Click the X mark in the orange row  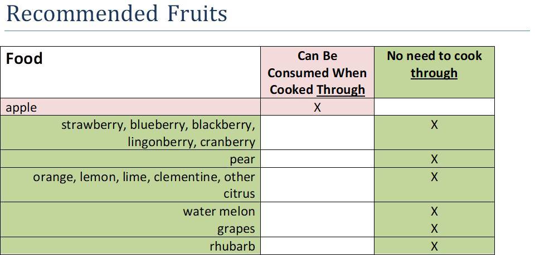click(x=434, y=177)
